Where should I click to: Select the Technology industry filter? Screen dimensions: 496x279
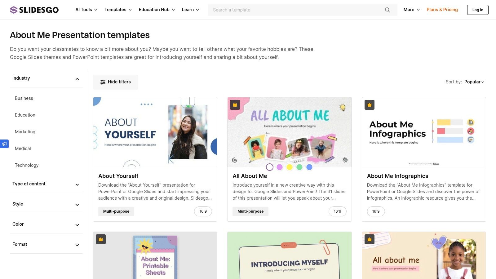[x=27, y=165]
